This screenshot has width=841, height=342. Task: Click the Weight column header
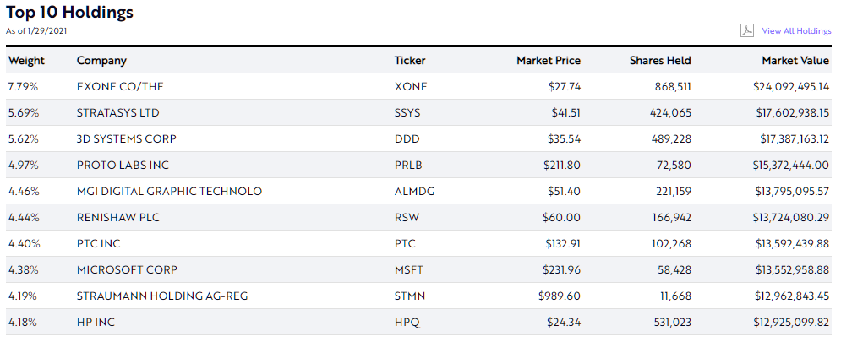(x=26, y=60)
